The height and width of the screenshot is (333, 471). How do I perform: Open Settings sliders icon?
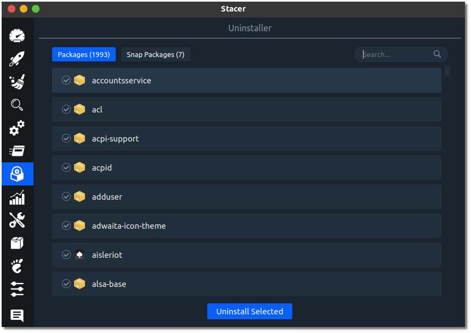click(17, 289)
